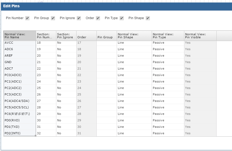
Task: Uncheck the Pin Type checkbox
Action: (122, 18)
